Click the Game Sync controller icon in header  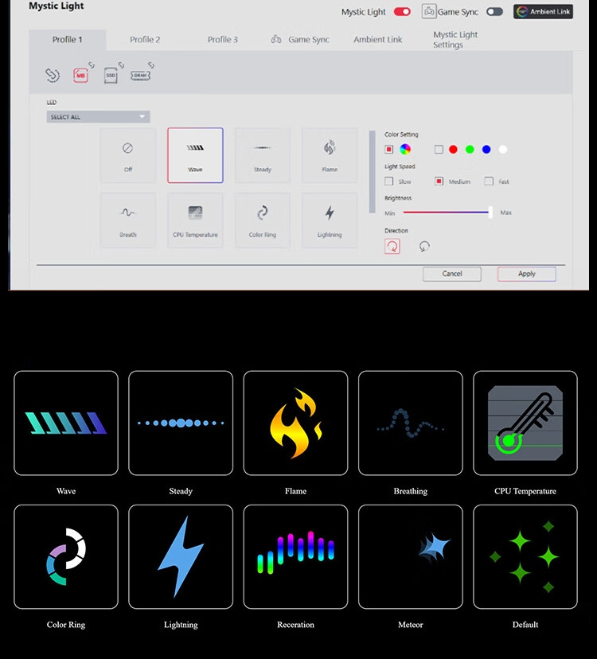(x=429, y=11)
